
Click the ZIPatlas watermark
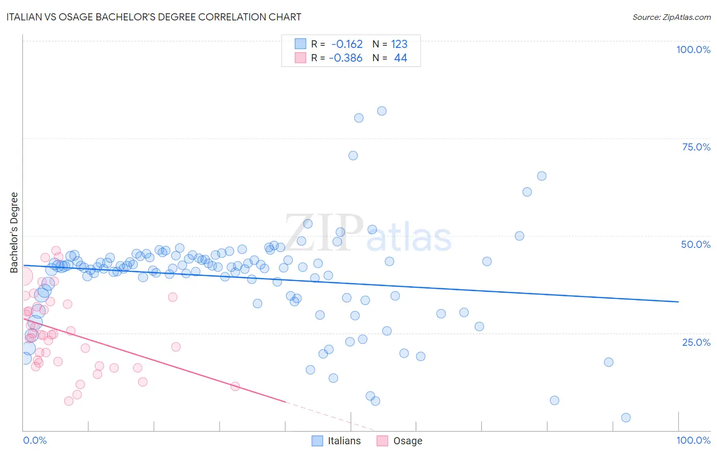[368, 233]
